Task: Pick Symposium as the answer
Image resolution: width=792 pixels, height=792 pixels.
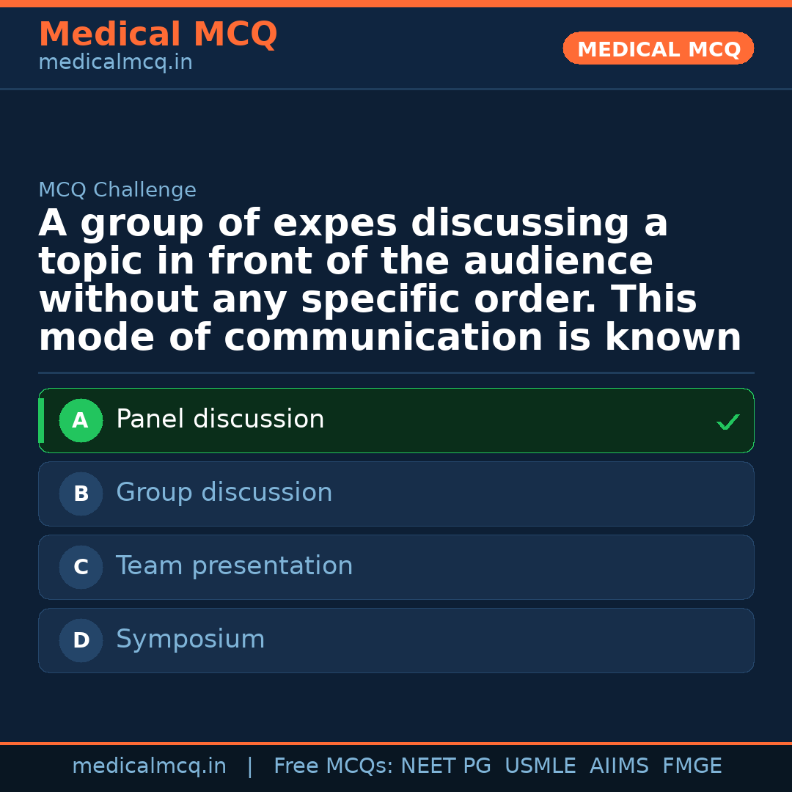Action: (x=396, y=640)
